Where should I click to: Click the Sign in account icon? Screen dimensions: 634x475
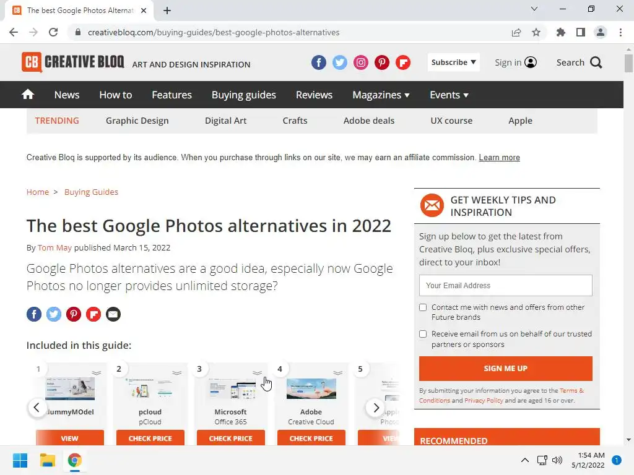(x=531, y=62)
